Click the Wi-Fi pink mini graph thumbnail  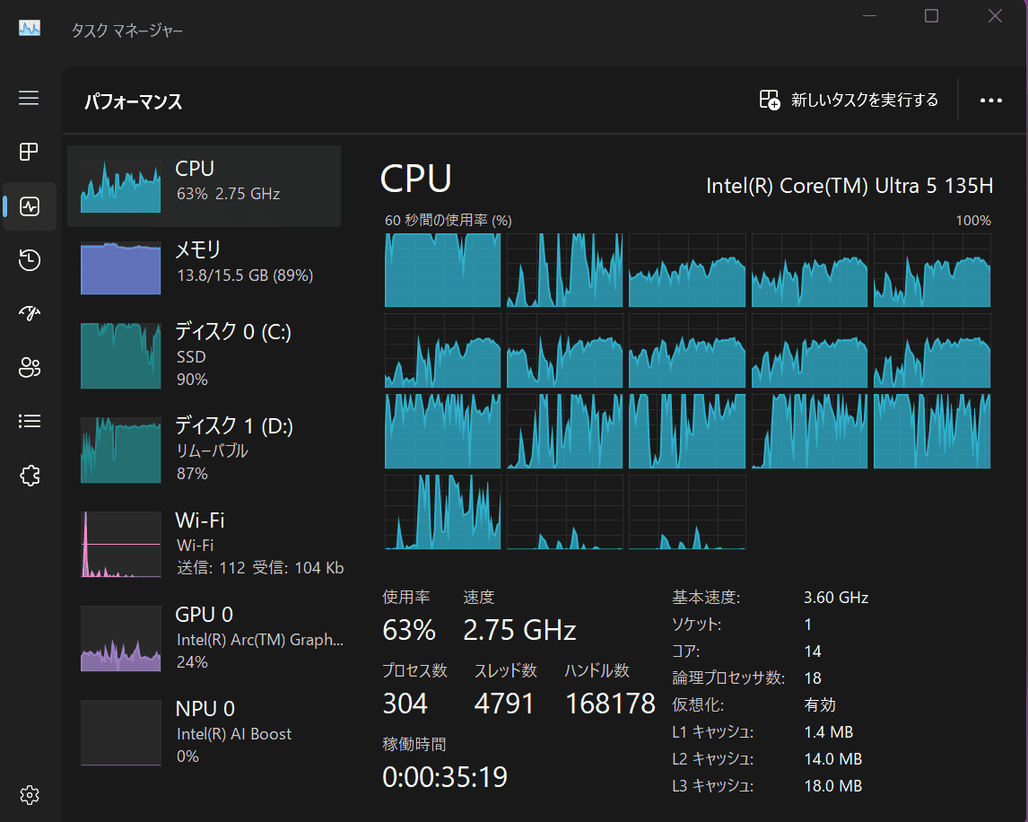point(120,545)
